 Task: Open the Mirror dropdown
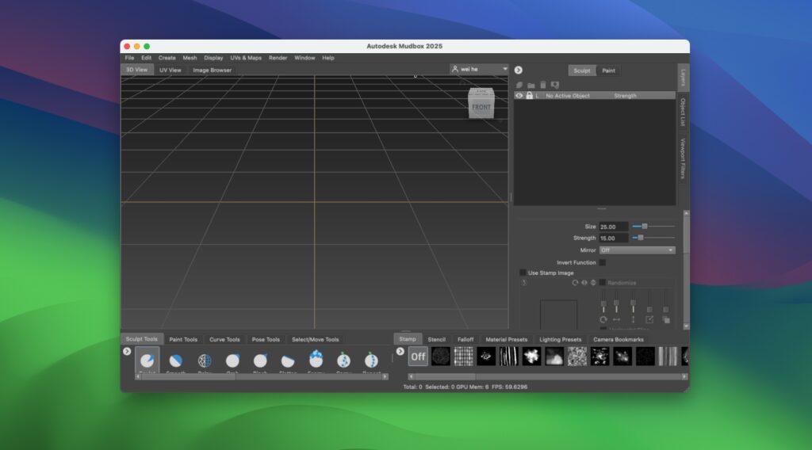pos(637,250)
